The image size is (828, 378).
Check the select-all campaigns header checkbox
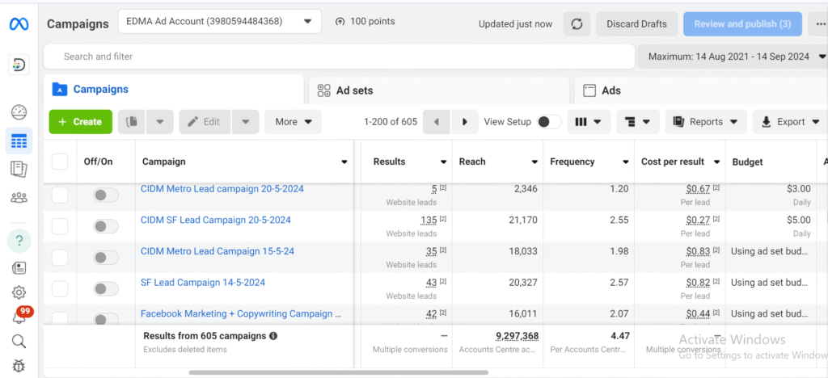(60, 162)
